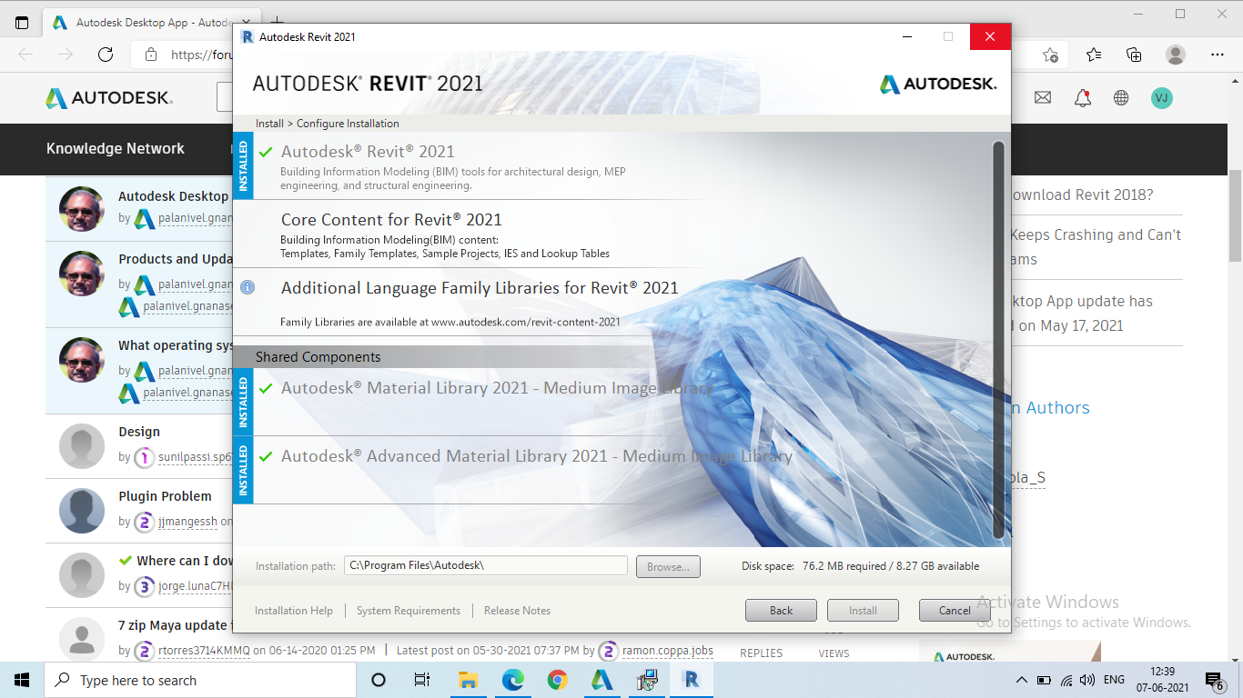Screen dimensions: 1243x698
Task: Click the info icon beside Additional Language Family Libraries
Action: (247, 287)
